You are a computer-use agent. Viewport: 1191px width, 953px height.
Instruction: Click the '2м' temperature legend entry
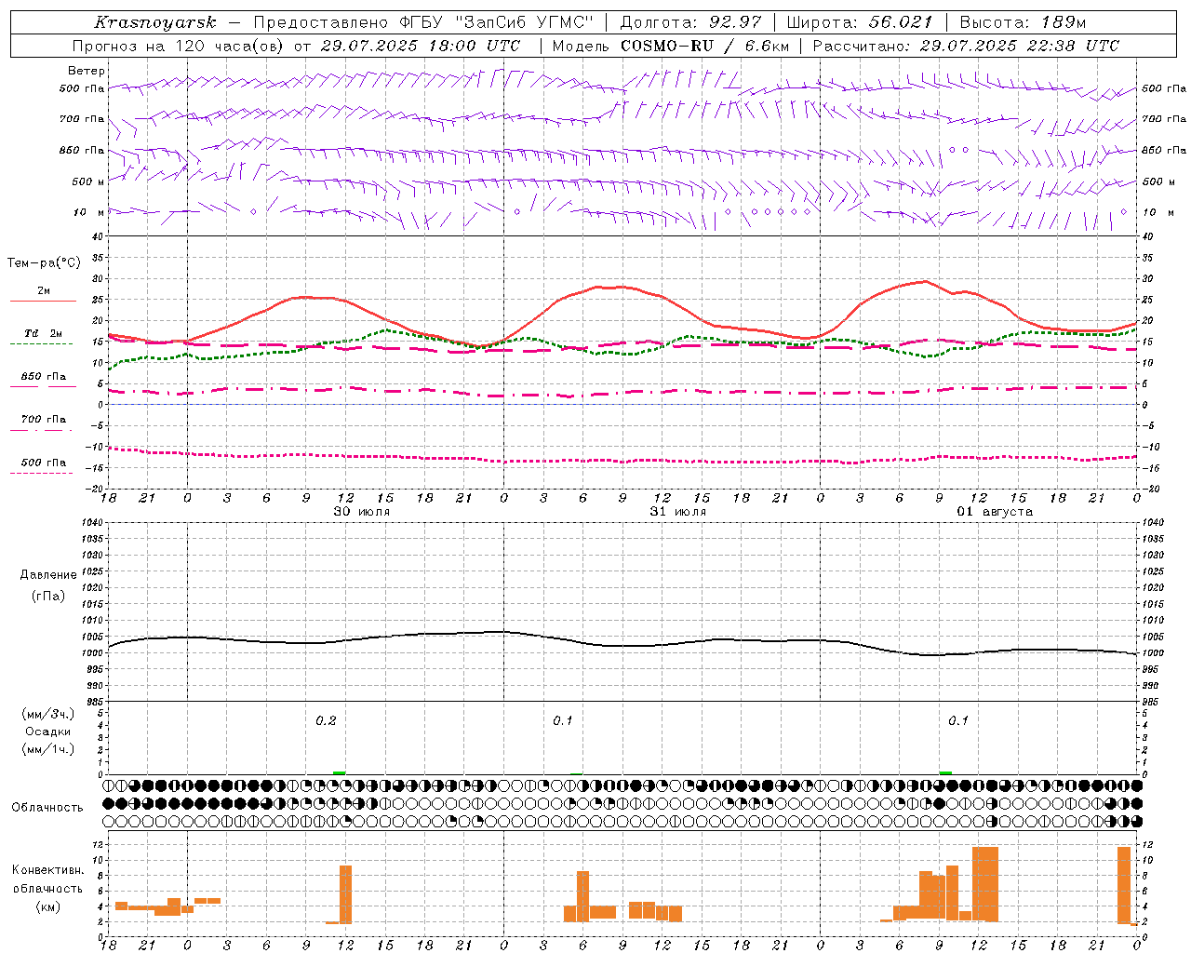point(44,290)
